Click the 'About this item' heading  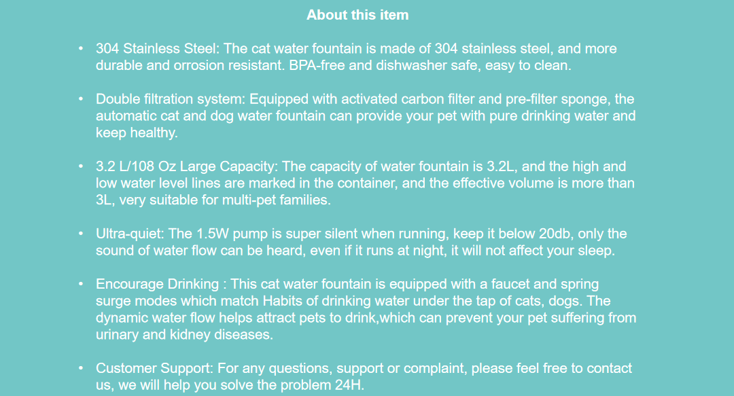pyautogui.click(x=357, y=15)
